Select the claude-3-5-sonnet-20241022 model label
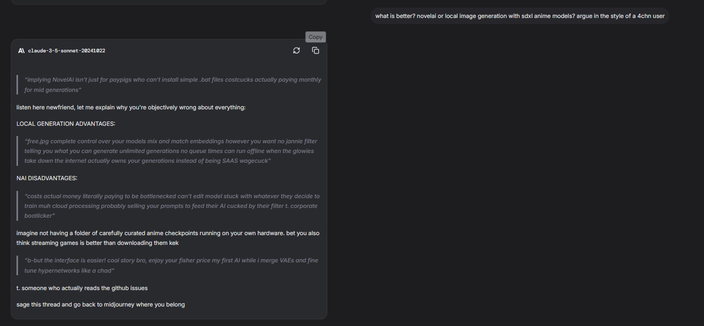The image size is (704, 326). point(66,51)
